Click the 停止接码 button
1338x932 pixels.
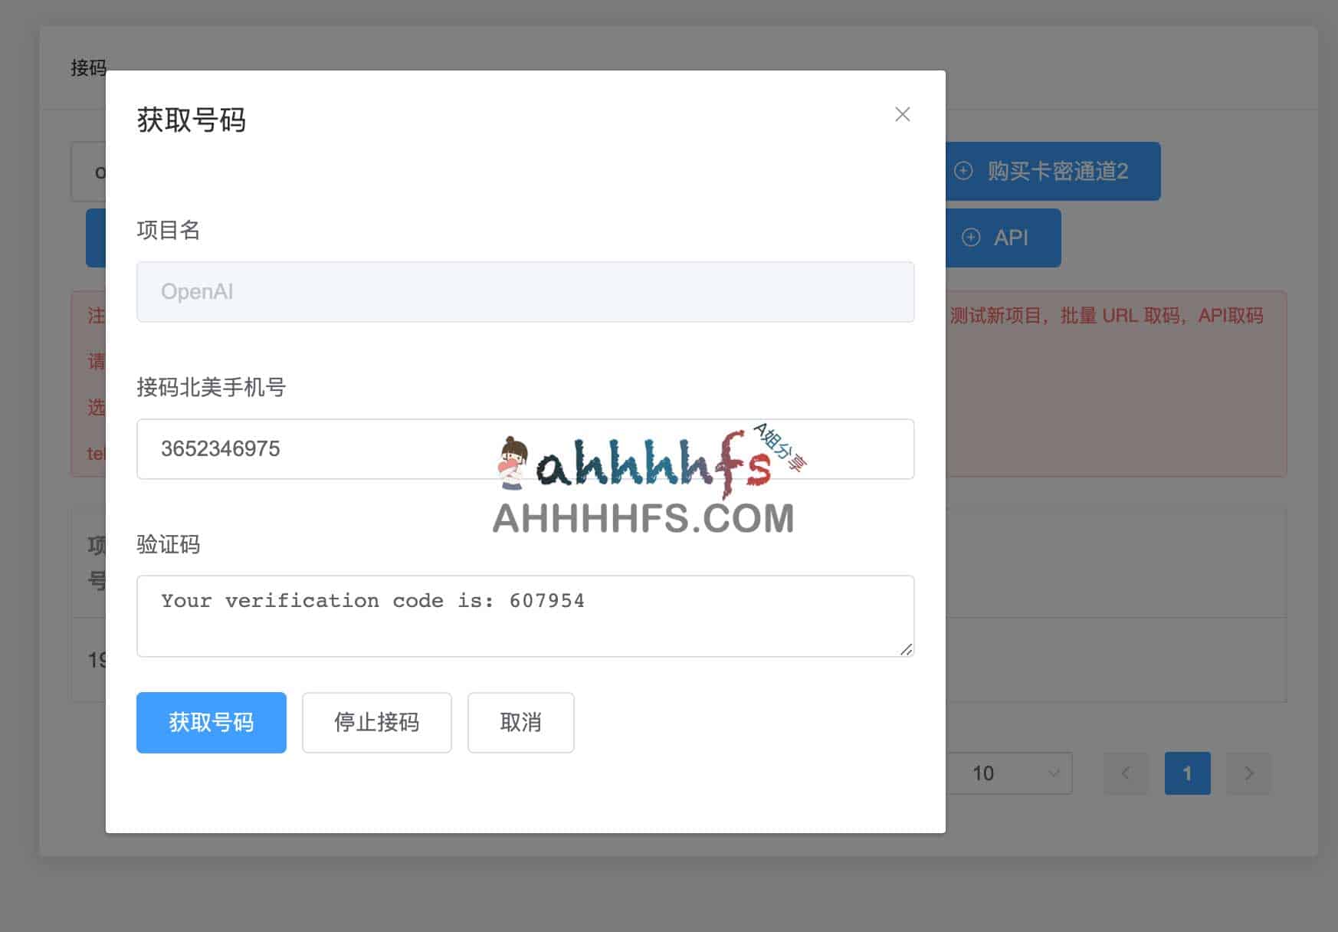(376, 723)
